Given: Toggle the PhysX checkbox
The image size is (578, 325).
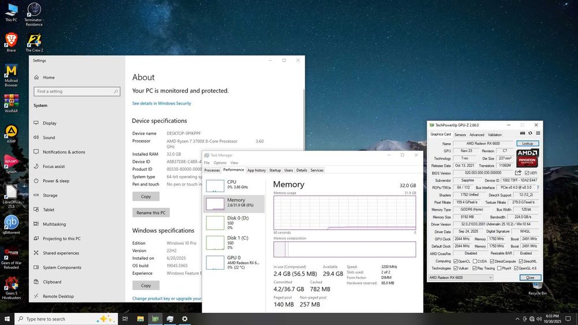Looking at the screenshot, I should [499, 268].
